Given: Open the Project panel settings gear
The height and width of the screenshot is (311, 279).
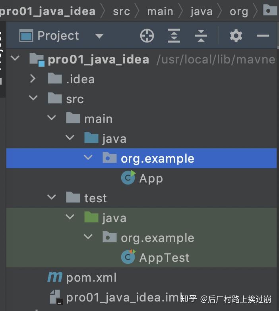Looking at the screenshot, I should 236,36.
